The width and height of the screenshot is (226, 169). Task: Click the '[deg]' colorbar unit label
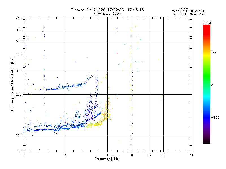click(x=207, y=23)
